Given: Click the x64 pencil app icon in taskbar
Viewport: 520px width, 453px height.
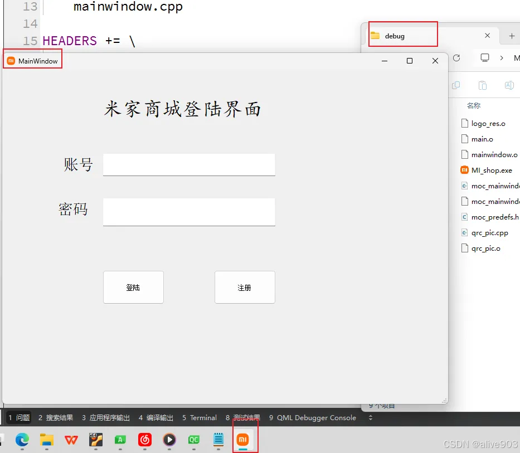Looking at the screenshot, I should pos(96,440).
